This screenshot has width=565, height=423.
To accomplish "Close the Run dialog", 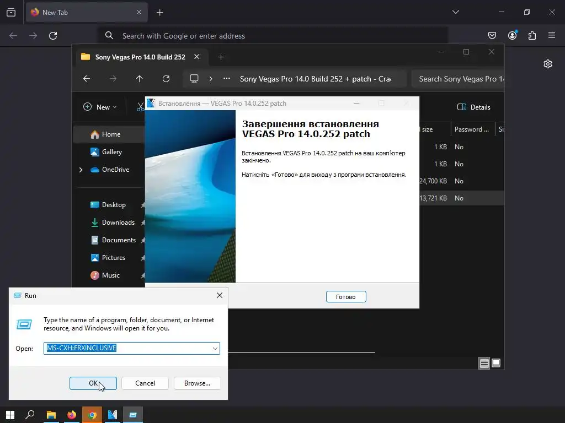I will coord(220,295).
